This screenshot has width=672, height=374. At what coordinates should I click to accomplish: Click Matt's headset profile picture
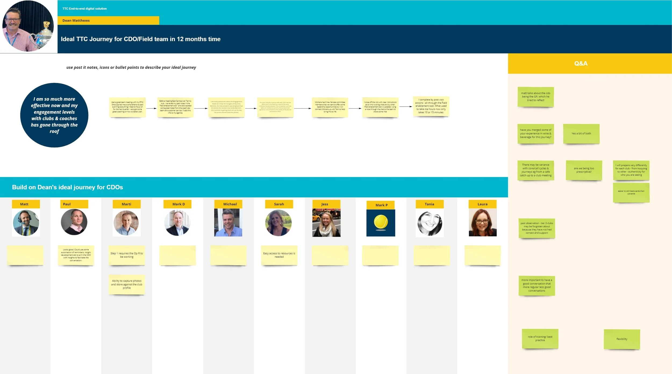tap(26, 223)
